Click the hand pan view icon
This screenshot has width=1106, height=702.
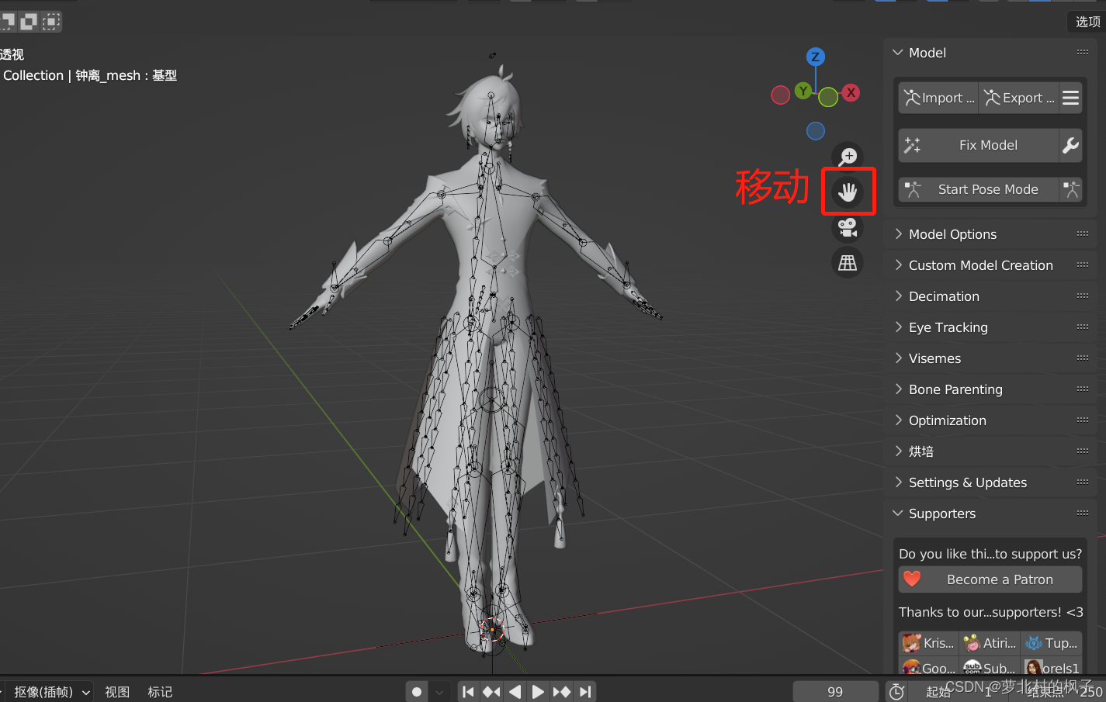pos(848,192)
